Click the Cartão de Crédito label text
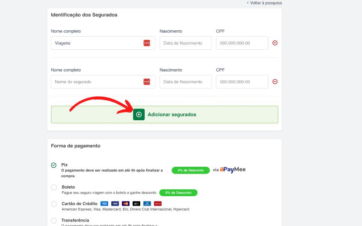This screenshot has height=226, width=362. click(80, 204)
